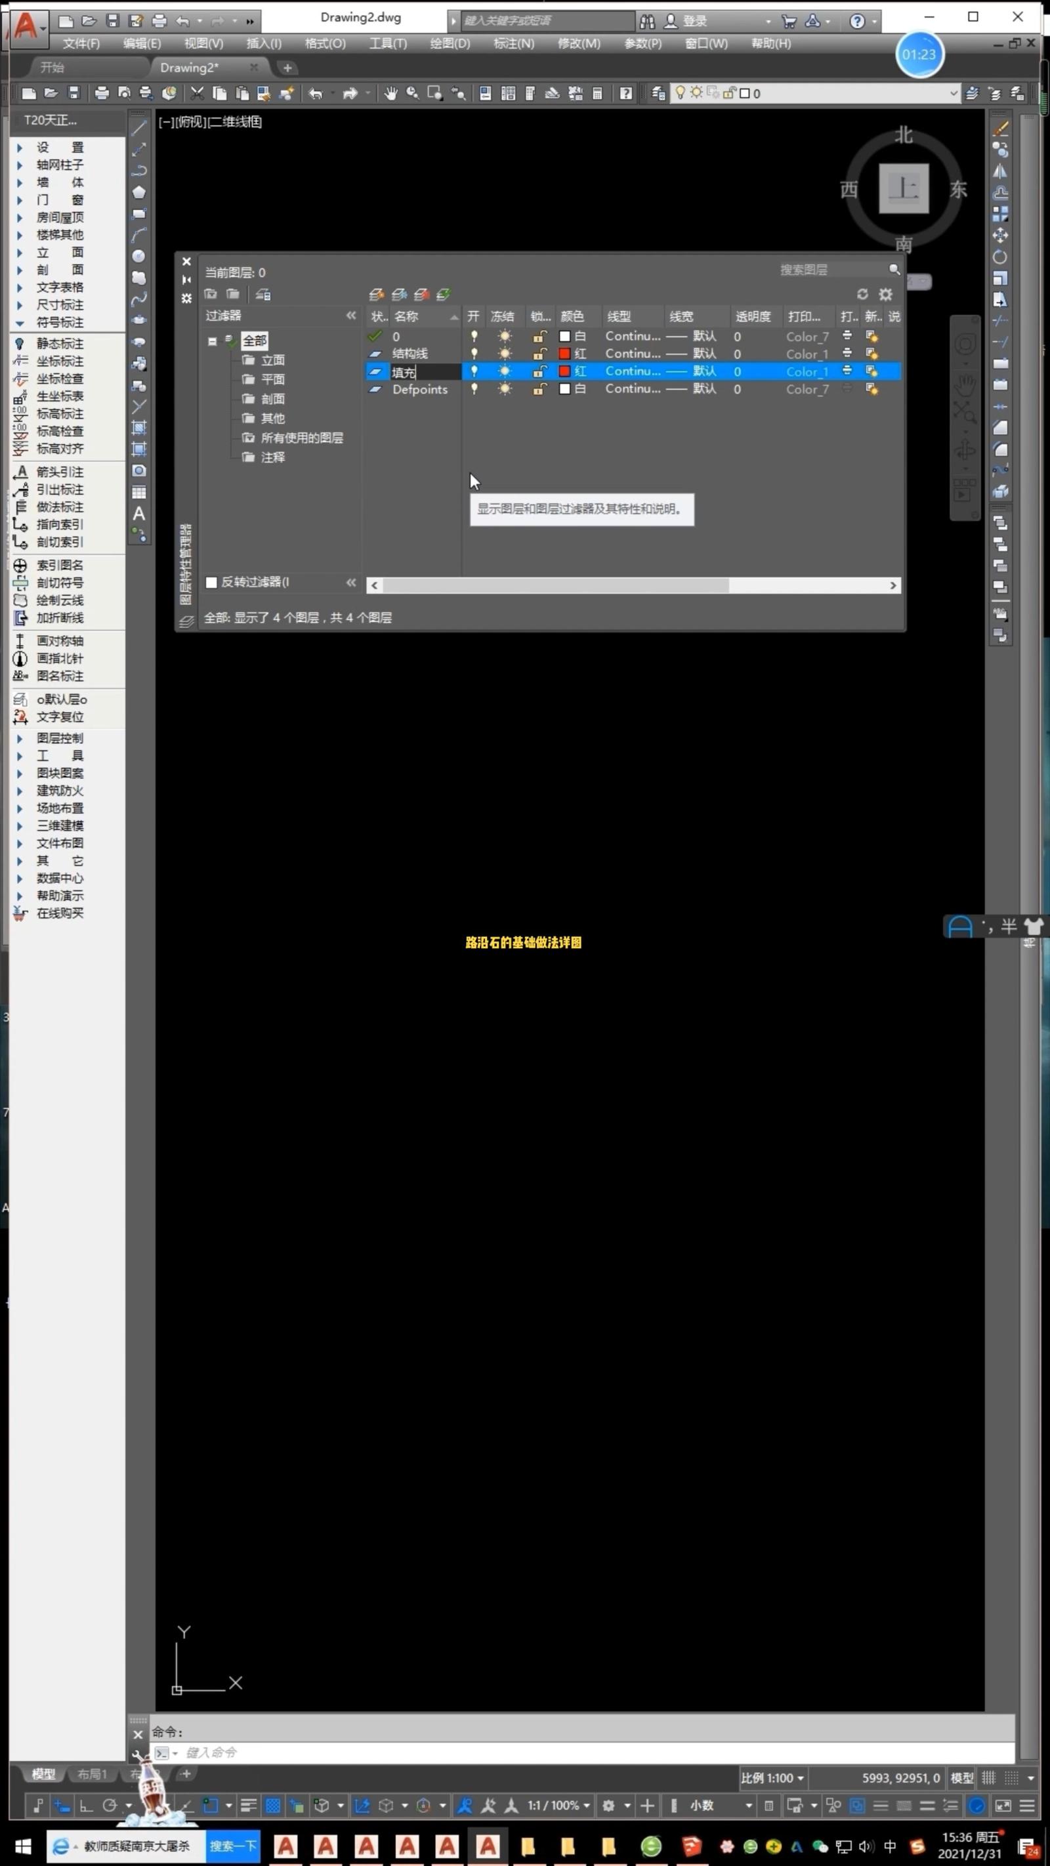
Task: Toggle the 反转过滤器 checkbox
Action: (x=211, y=583)
